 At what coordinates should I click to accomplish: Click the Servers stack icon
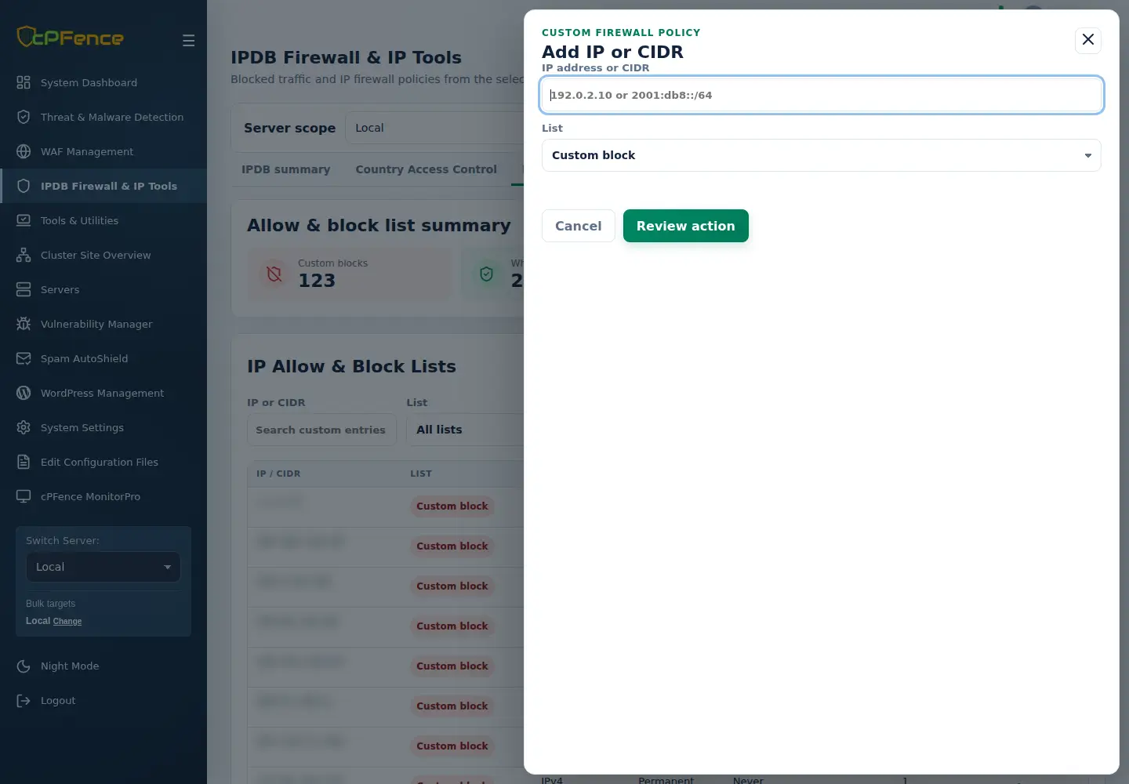pos(24,289)
